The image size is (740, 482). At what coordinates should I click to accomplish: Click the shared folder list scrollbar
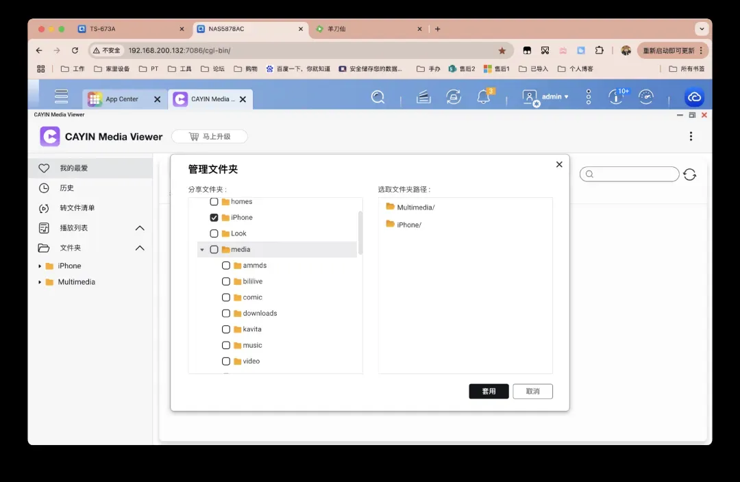coord(360,233)
